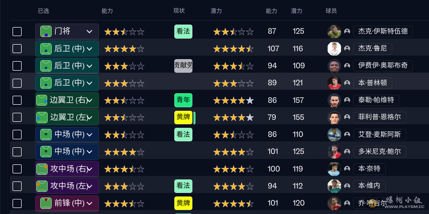Expand the 边翼卫 (右) position dropdown
Screen dimensions: 429x214
[90, 100]
